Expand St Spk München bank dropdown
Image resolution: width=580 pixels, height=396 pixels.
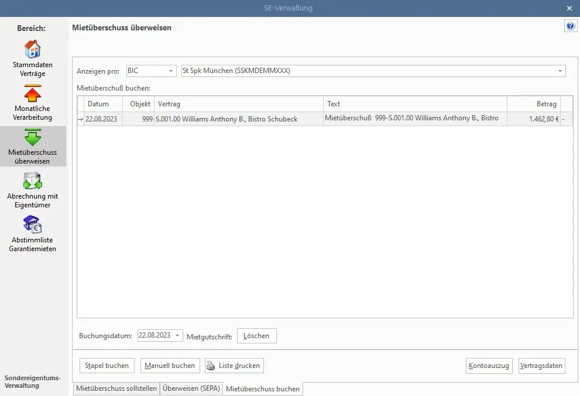tap(560, 71)
